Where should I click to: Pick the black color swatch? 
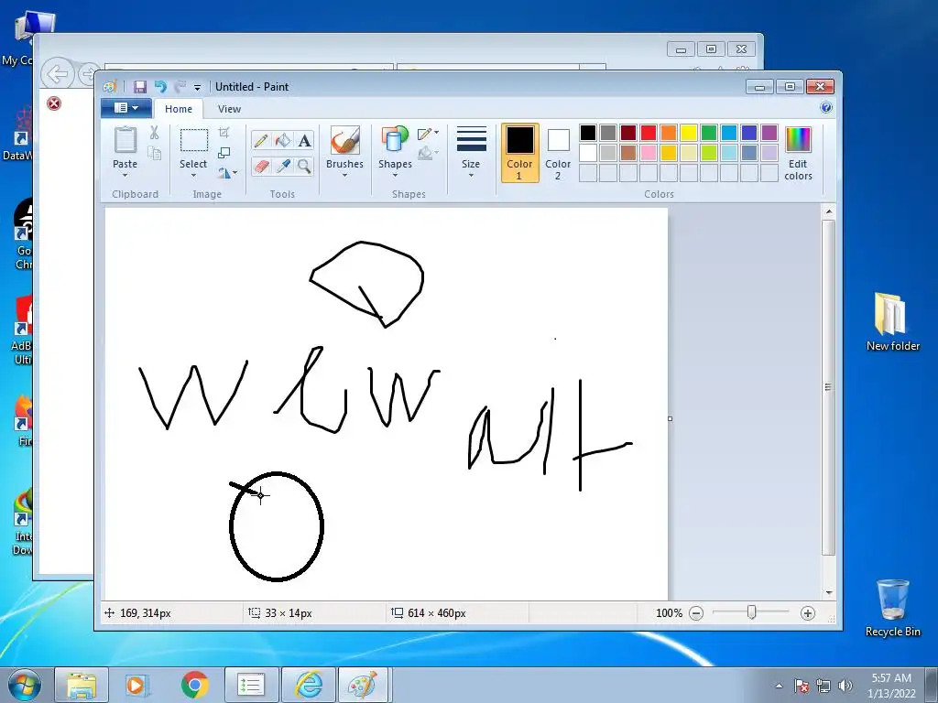pyautogui.click(x=588, y=133)
